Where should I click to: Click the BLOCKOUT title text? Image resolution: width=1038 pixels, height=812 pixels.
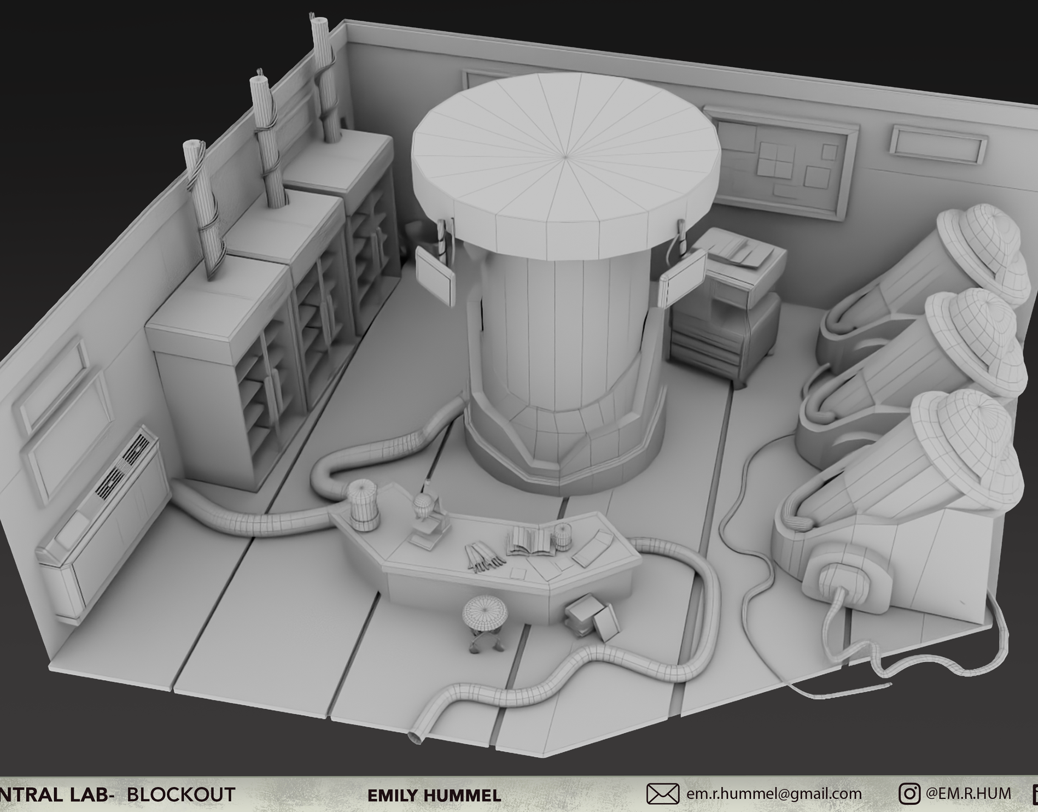[x=181, y=795]
